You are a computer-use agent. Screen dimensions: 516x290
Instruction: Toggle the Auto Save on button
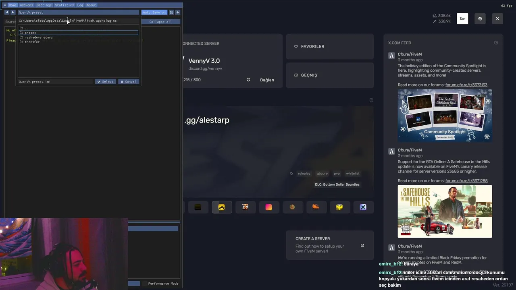point(154,12)
